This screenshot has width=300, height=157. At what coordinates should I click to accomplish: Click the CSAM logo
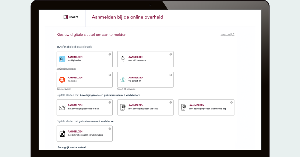pos(71,17)
